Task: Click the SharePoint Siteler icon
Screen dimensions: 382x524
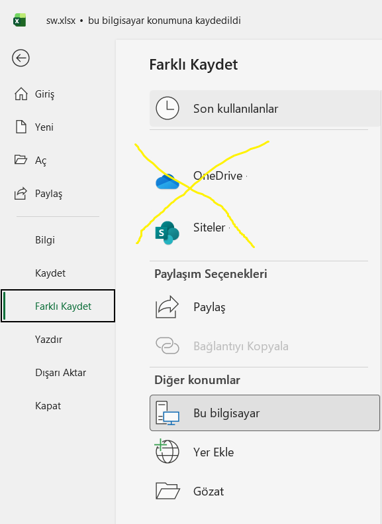Action: coord(167,233)
